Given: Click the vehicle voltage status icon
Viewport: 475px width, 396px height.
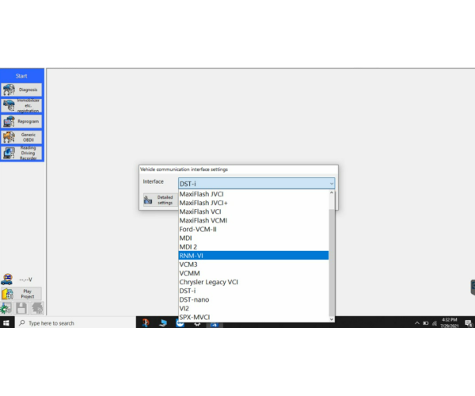Looking at the screenshot, I should 7,280.
